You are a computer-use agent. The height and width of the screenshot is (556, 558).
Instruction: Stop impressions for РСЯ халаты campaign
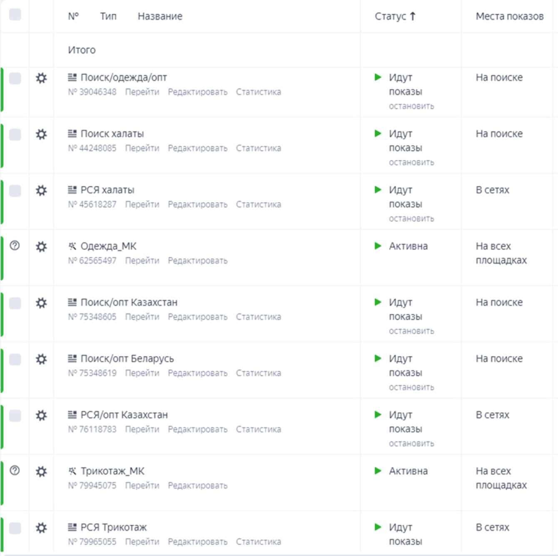(411, 219)
